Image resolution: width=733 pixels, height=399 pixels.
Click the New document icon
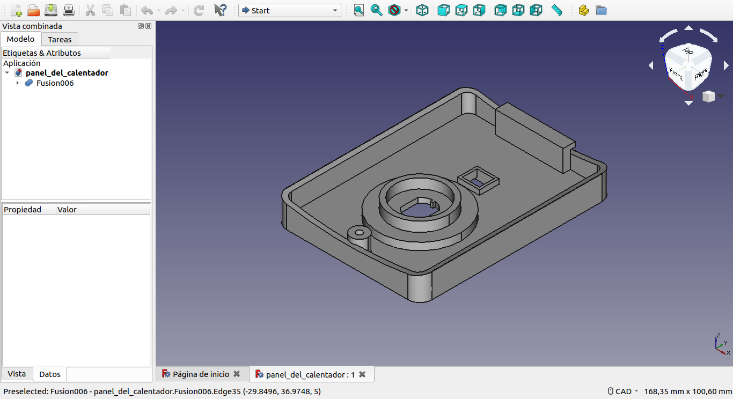coord(16,10)
